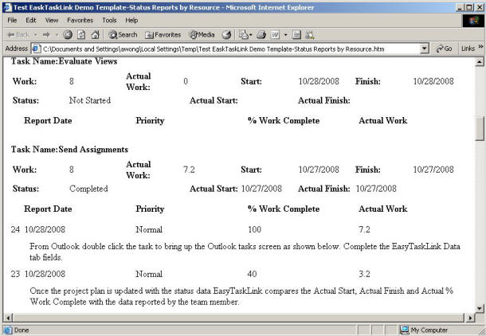The height and width of the screenshot is (336, 486).
Task: Click report 24 date 10/28/2008
Action: (45, 229)
